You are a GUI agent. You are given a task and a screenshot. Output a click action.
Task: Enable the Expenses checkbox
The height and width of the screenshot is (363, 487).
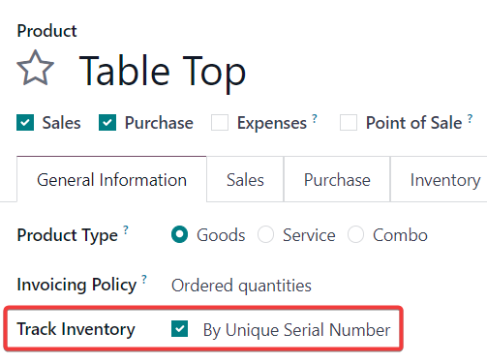coord(220,123)
